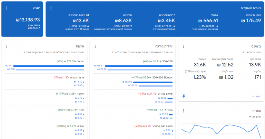Open the three-dot menu on אתרים card
265x139 pixels.
(x=184, y=111)
